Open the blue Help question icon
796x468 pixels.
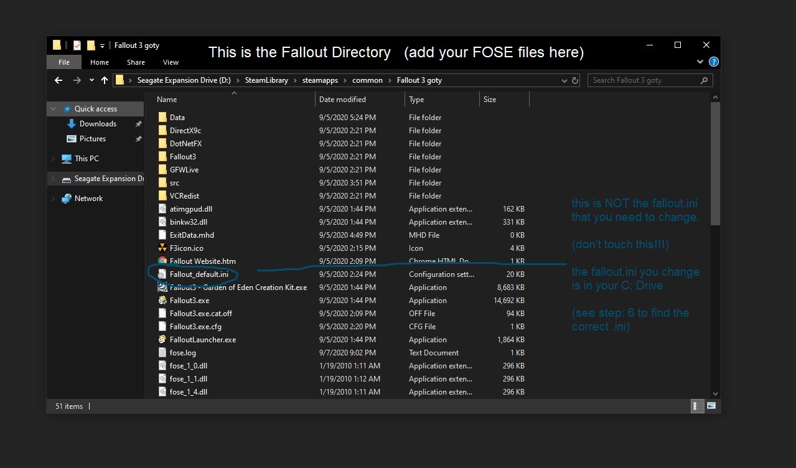click(x=714, y=62)
